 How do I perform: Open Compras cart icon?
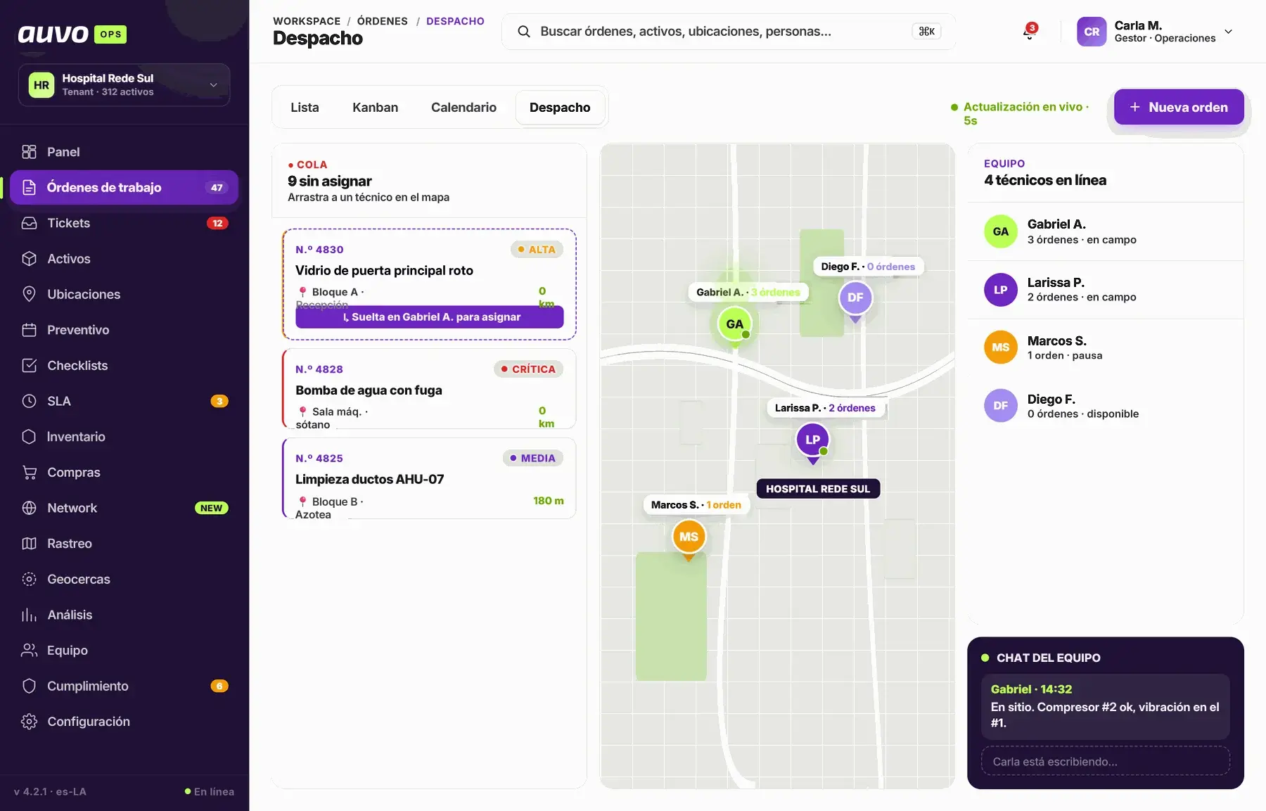29,473
